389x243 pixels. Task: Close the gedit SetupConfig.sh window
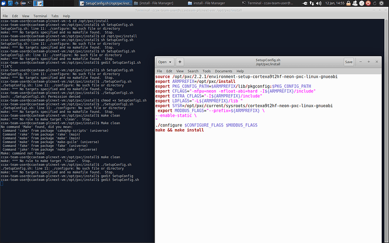pyautogui.click(x=377, y=62)
